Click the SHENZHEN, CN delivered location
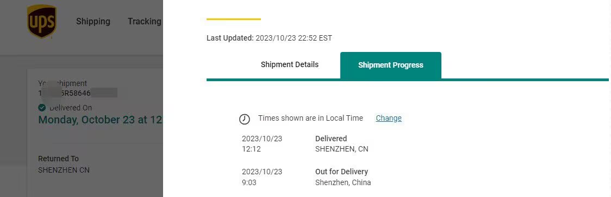Image resolution: width=611 pixels, height=197 pixels. (x=342, y=149)
